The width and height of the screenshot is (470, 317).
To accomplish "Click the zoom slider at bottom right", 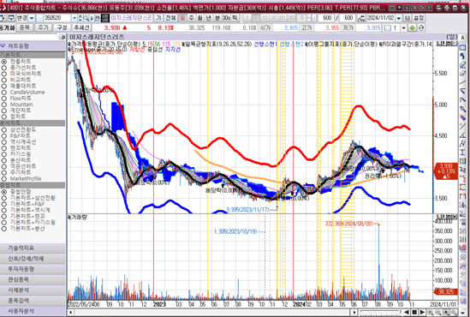I will point(380,313).
